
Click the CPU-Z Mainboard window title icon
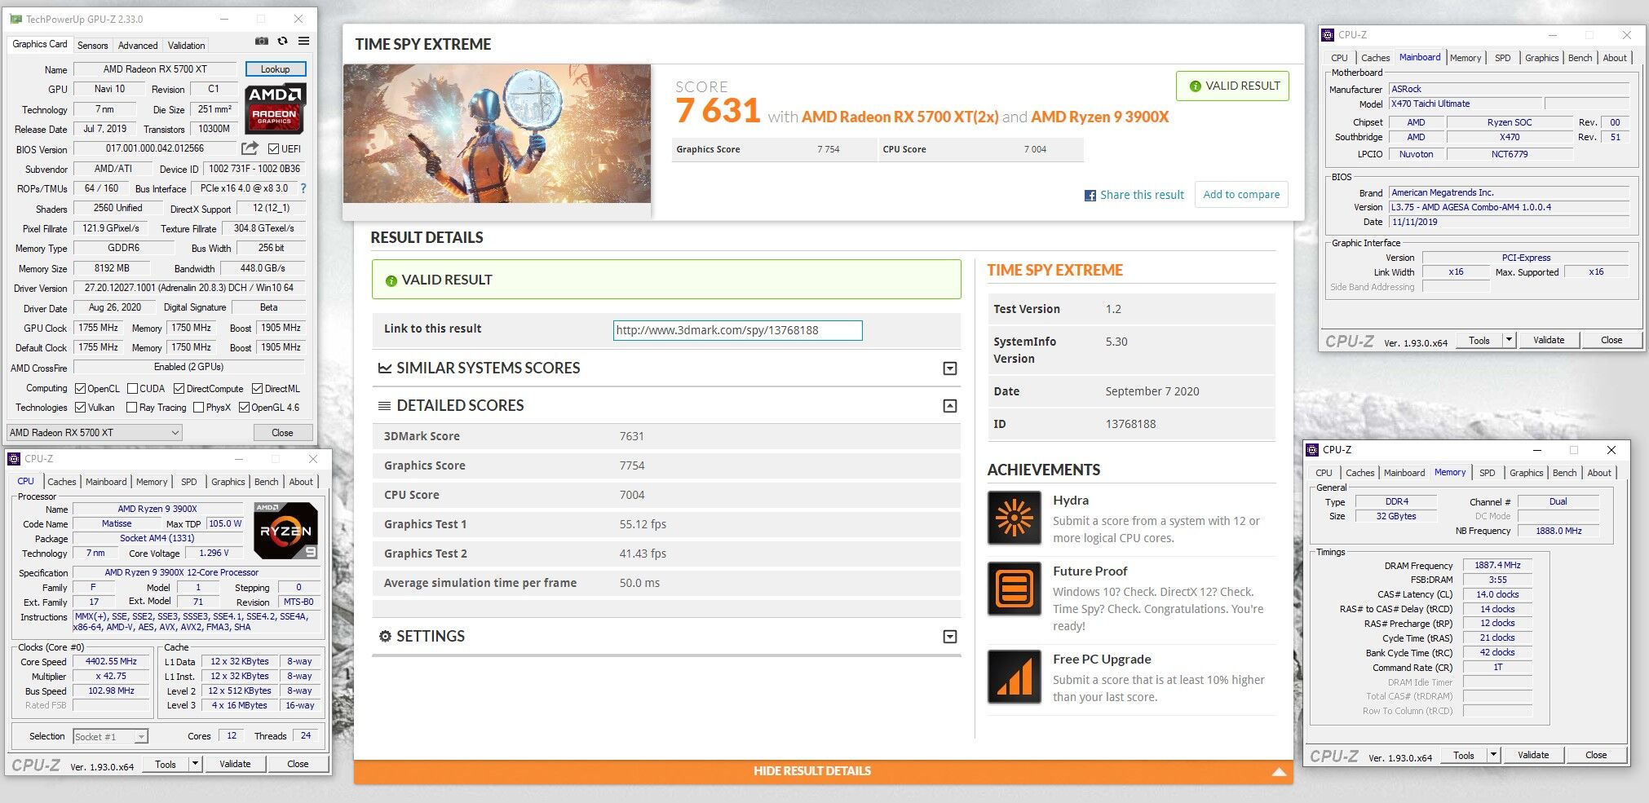[x=1328, y=35]
